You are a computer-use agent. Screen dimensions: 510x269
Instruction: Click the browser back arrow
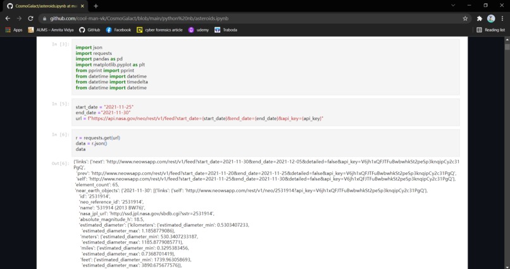coord(8,18)
